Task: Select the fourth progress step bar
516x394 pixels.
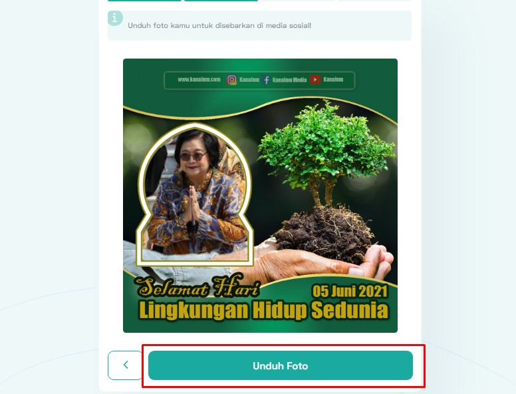Action: point(374,0)
